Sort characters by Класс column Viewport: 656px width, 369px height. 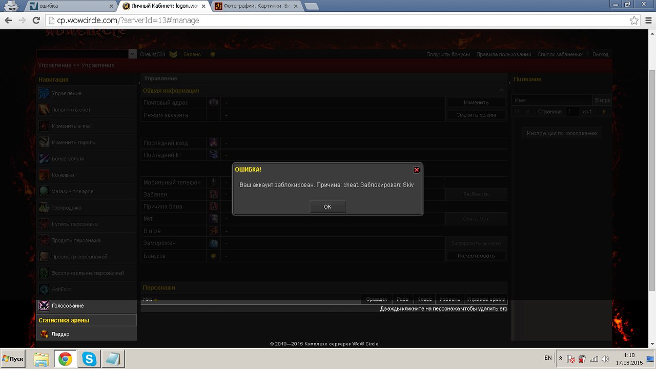[424, 299]
